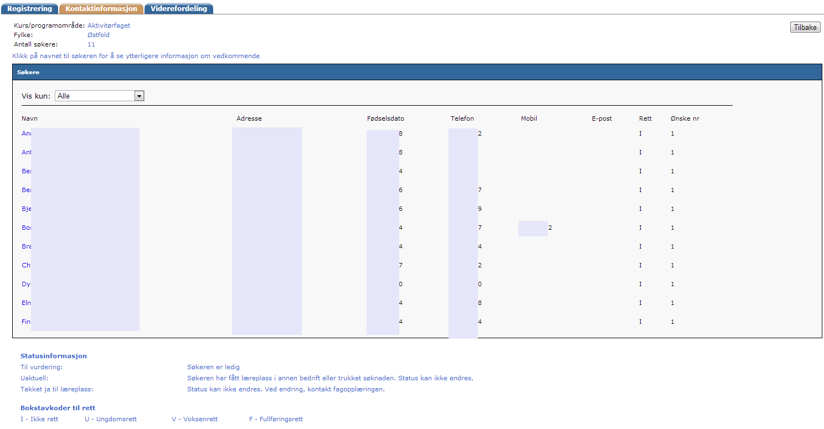Viewport: 824px width, 429px height.
Task: Click the 'I - Ikke rett' code
Action: pyautogui.click(x=39, y=419)
